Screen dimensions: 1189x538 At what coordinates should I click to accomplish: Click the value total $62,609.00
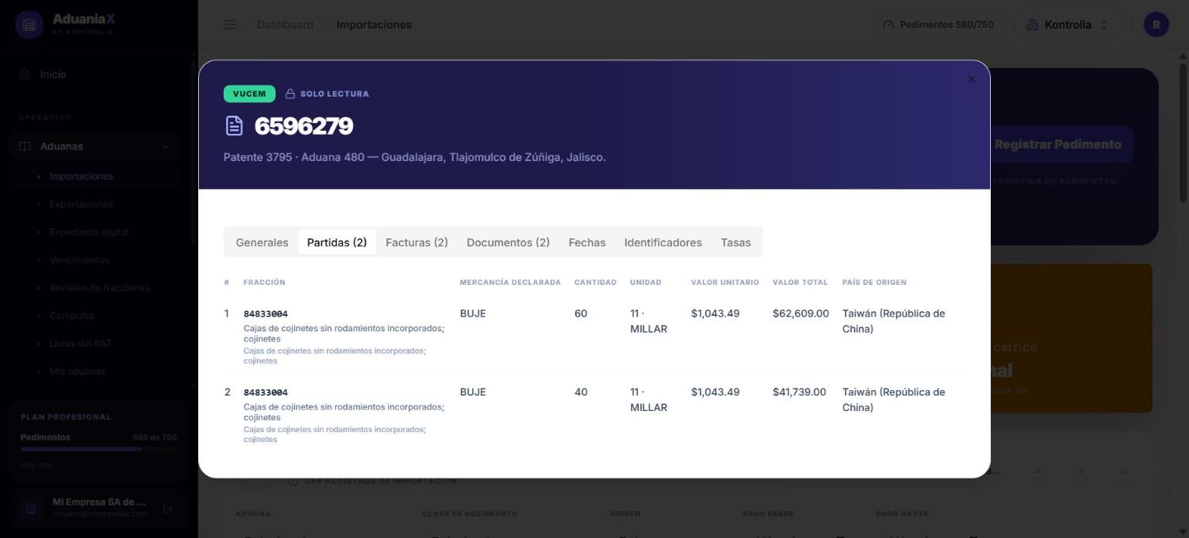800,314
